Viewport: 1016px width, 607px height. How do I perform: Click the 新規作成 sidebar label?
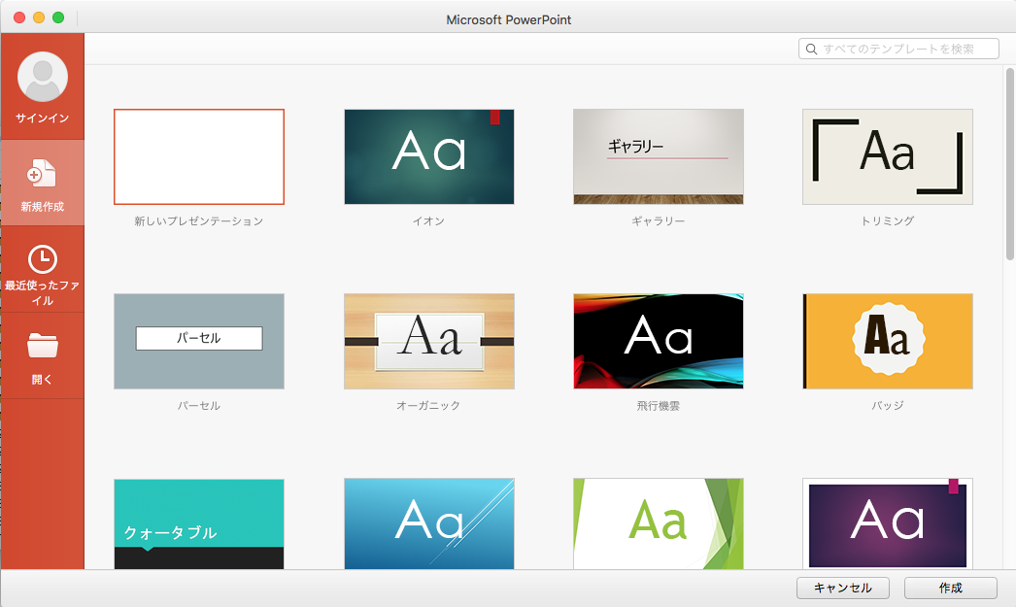coord(43,207)
